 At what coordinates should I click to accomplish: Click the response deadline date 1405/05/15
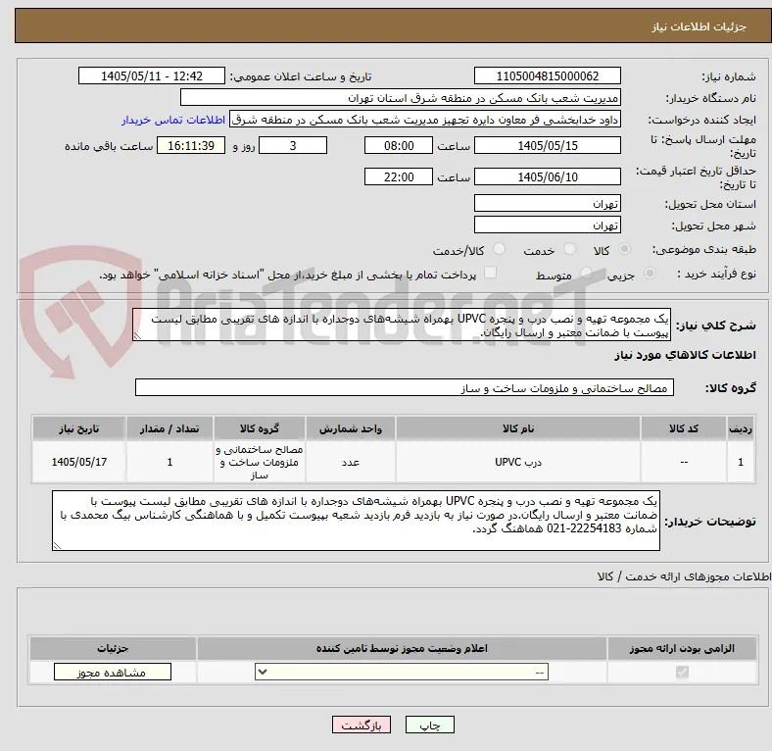tap(548, 146)
